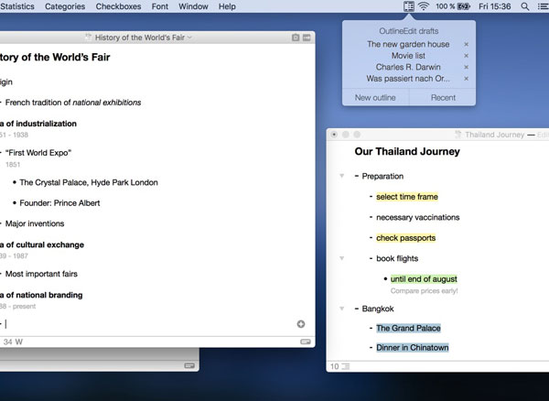Screen dimensions: 549x401
Task: Click the Preparation item text
Action: click(382, 176)
